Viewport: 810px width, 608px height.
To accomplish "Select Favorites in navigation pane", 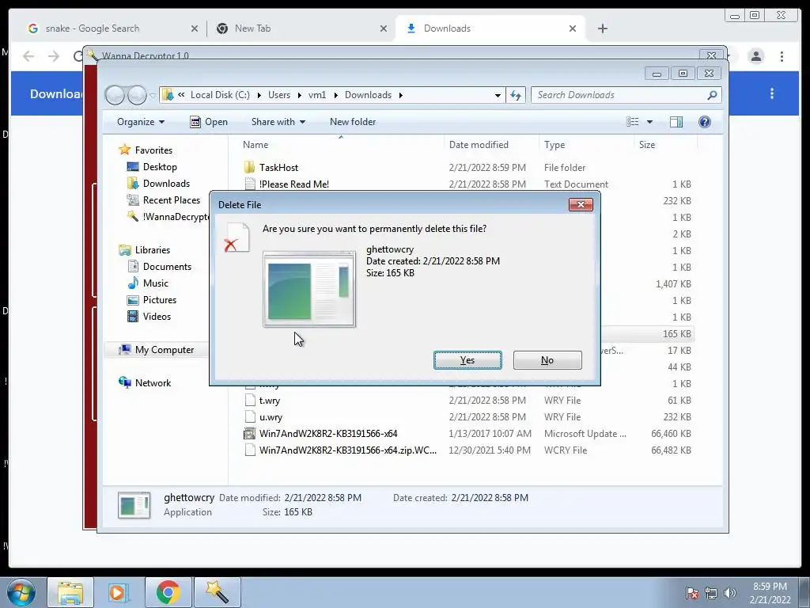I will coord(153,150).
